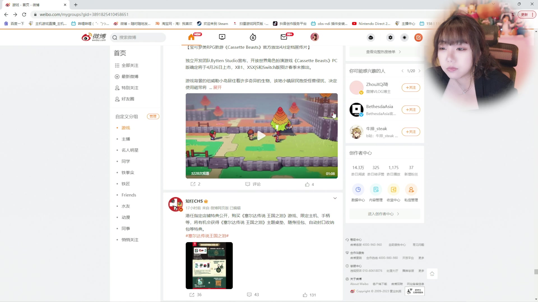Viewport: 538px width, 302px height.
Task: Select the 铁拳众 group
Action: [x=128, y=173]
